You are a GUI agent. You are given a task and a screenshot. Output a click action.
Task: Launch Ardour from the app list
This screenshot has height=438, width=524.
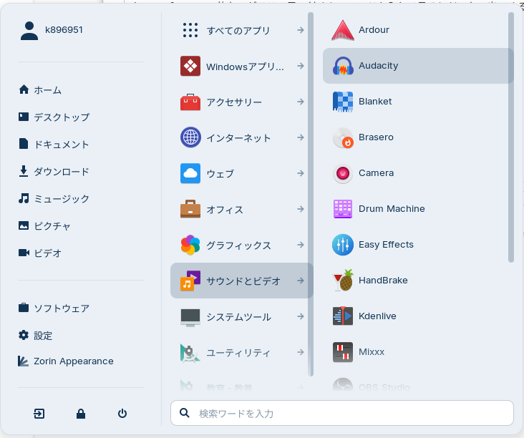coord(374,30)
